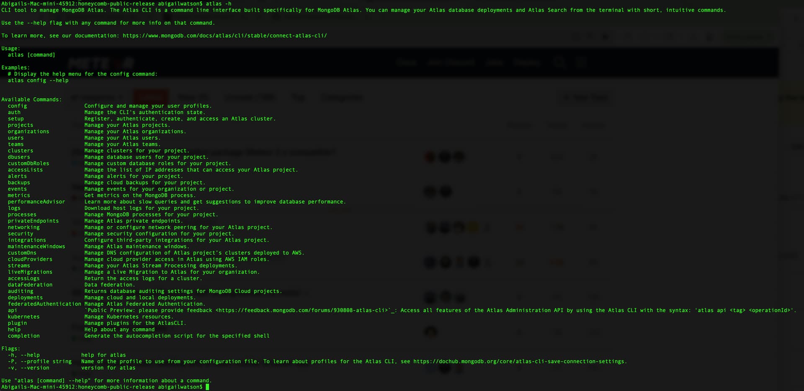Click the 'metrics' command name
This screenshot has height=391, width=804.
point(19,195)
